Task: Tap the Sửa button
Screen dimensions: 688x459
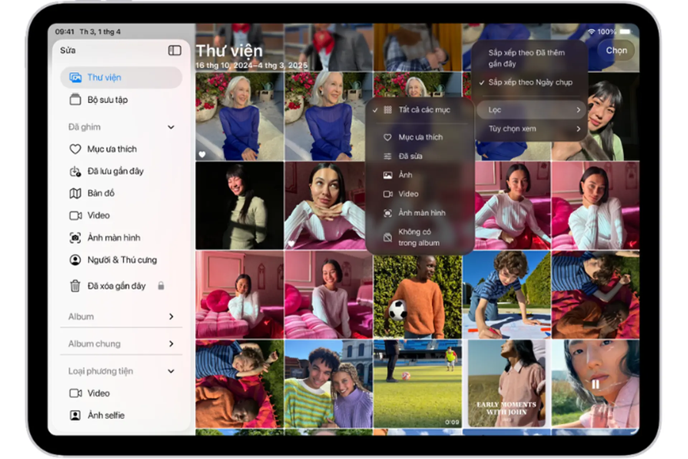Action: [68, 51]
